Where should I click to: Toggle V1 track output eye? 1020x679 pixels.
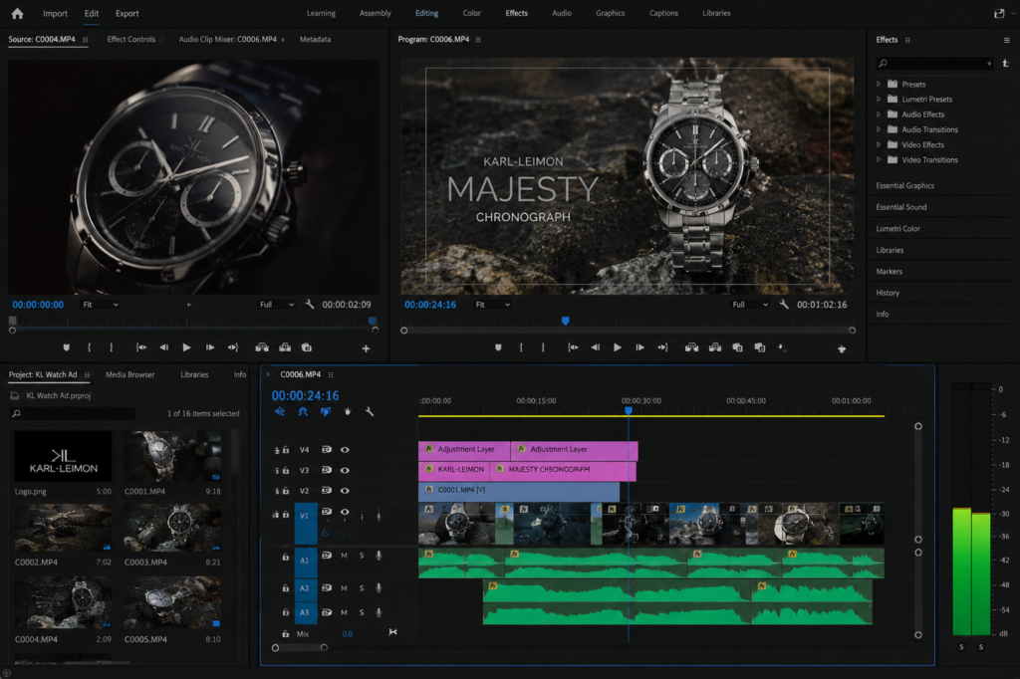tap(345, 512)
